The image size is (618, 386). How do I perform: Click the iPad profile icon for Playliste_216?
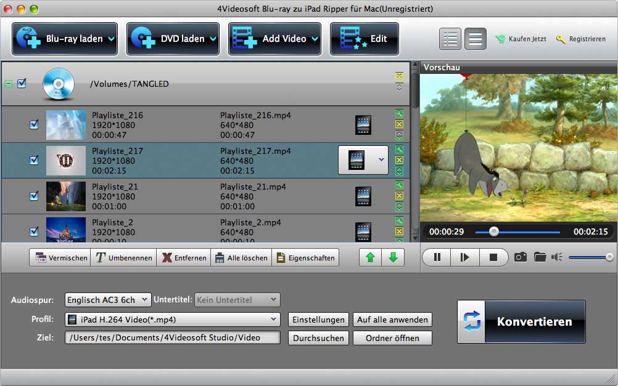pos(363,125)
